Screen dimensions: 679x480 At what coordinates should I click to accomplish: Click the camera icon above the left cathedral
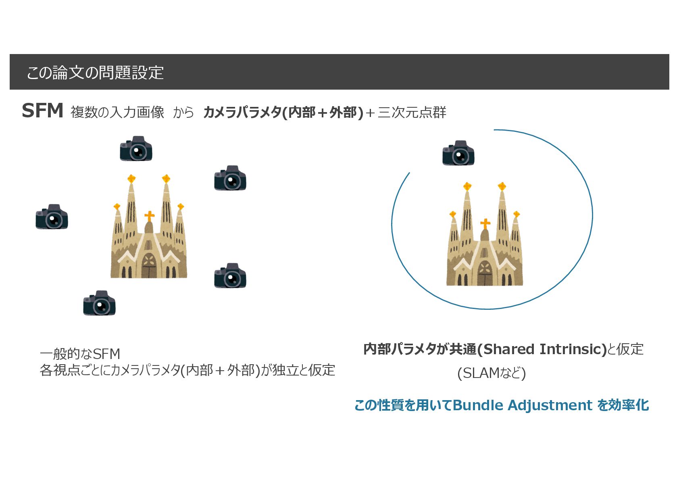click(136, 148)
